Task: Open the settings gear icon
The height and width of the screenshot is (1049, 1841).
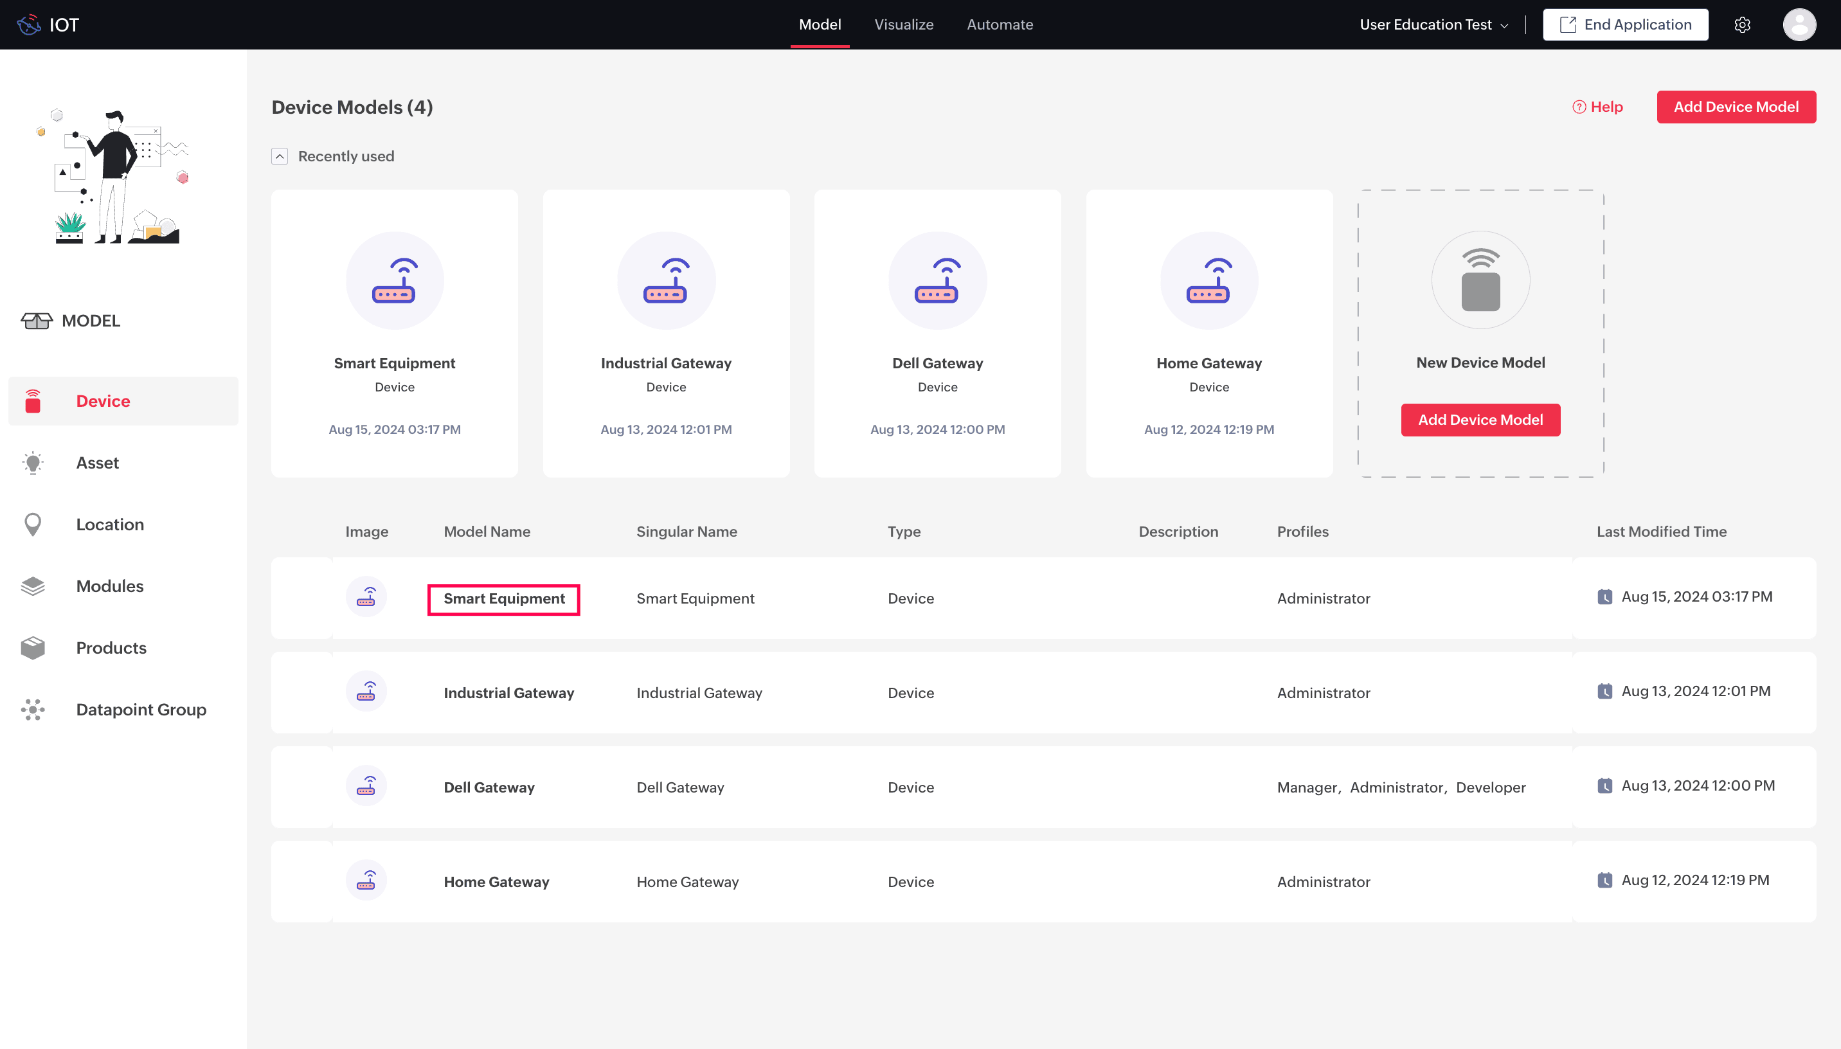Action: click(x=1741, y=25)
